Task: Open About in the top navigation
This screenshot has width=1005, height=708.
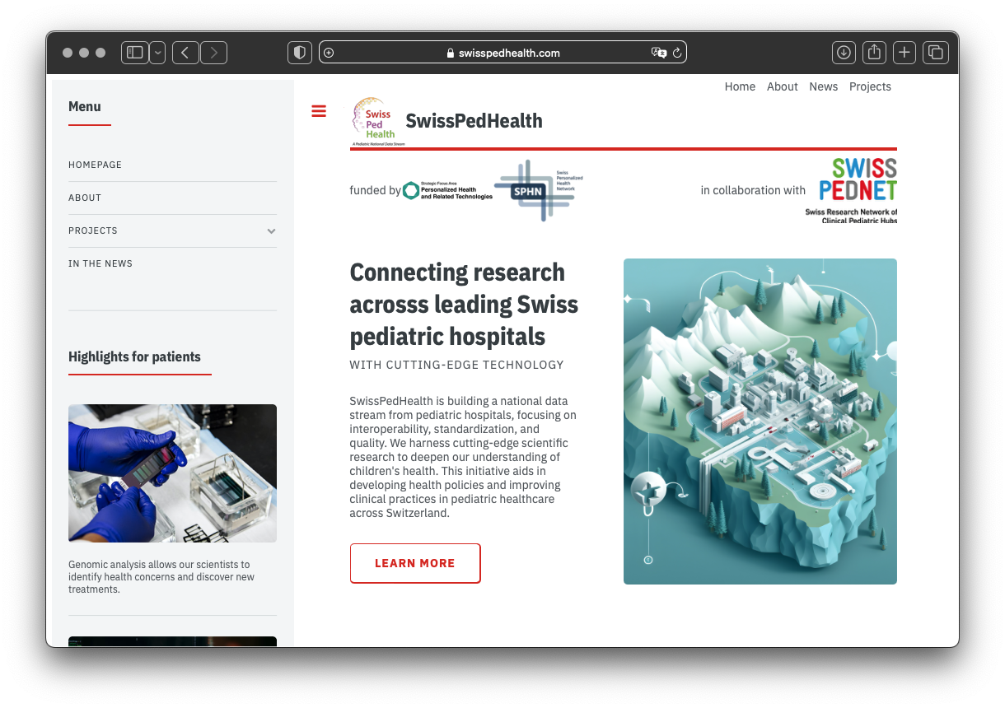Action: coord(782,86)
